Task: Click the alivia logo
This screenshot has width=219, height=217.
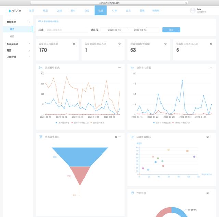Action: (x=15, y=11)
